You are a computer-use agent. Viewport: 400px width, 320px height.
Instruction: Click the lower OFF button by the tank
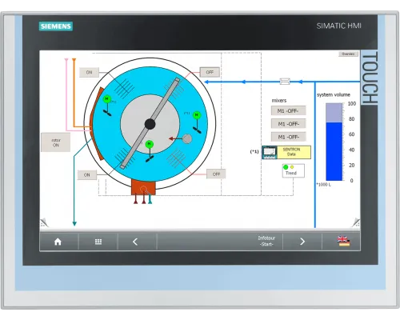(x=216, y=174)
